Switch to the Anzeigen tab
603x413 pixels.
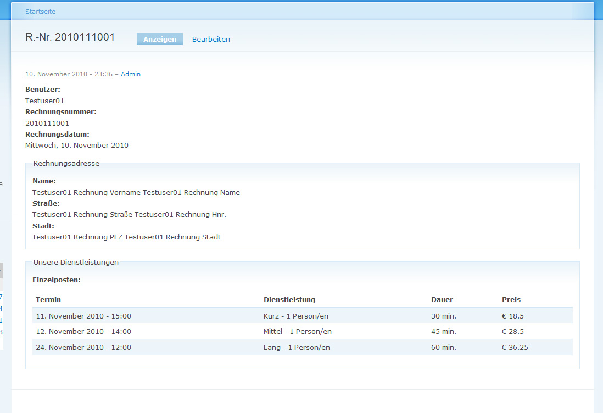click(x=160, y=39)
